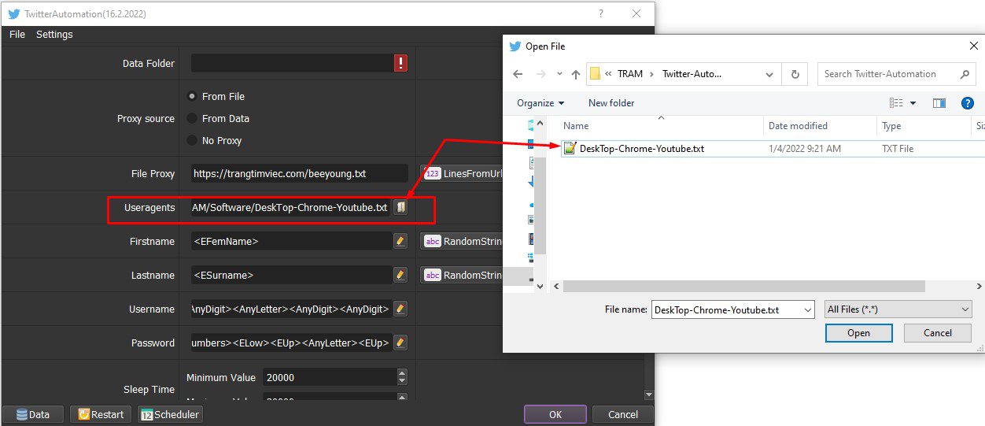Image resolution: width=985 pixels, height=426 pixels.
Task: Click the Username edit pencil icon
Action: 400,309
